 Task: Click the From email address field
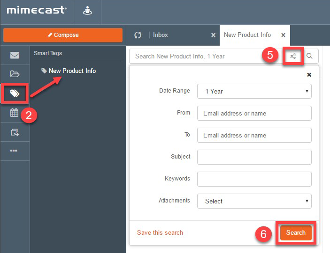(x=254, y=113)
